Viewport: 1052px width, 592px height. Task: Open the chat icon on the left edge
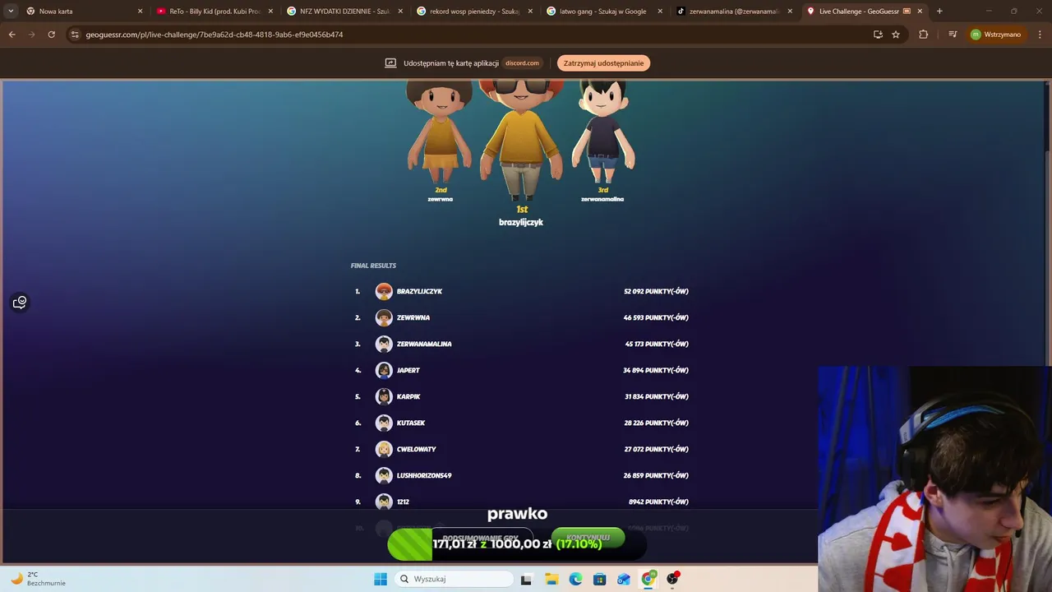(x=20, y=303)
